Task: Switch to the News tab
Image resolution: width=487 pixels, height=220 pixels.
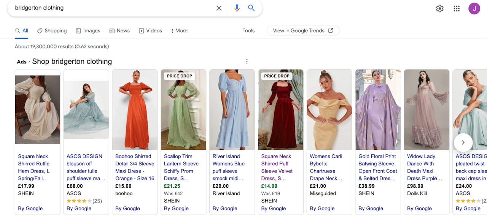Action: tap(119, 31)
